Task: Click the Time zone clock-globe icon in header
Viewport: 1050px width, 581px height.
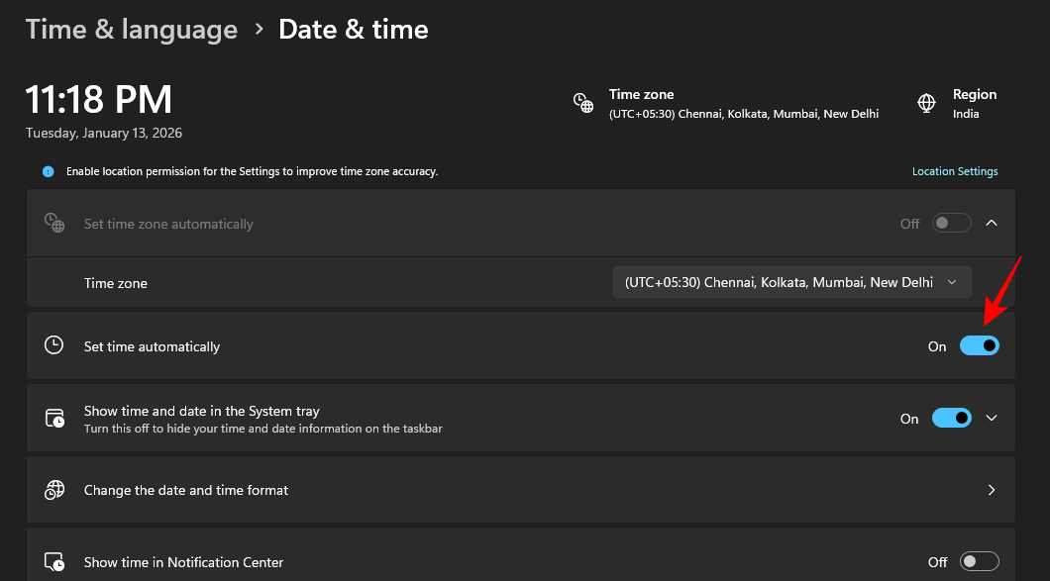Action: click(583, 103)
